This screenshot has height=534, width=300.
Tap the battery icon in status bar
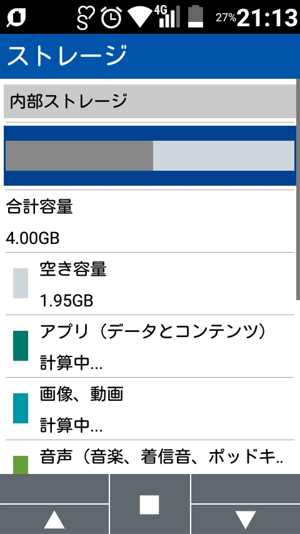(x=196, y=17)
